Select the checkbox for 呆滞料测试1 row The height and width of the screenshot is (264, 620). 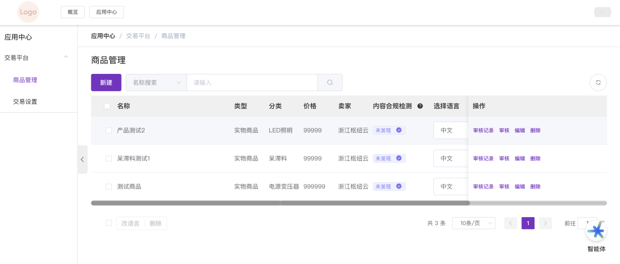(108, 159)
